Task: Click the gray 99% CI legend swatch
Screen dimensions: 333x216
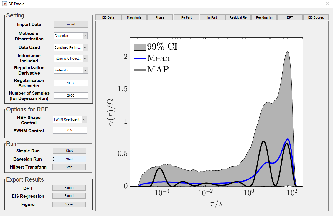Action: coord(140,47)
